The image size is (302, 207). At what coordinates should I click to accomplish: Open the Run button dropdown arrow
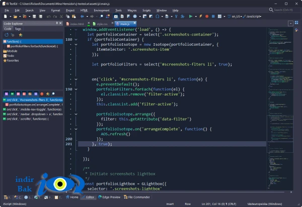coord(196,17)
